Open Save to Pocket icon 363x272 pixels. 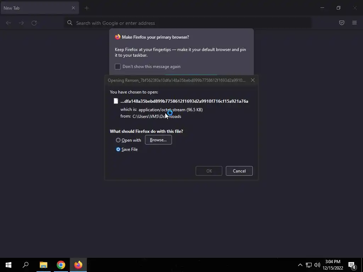[x=342, y=23]
